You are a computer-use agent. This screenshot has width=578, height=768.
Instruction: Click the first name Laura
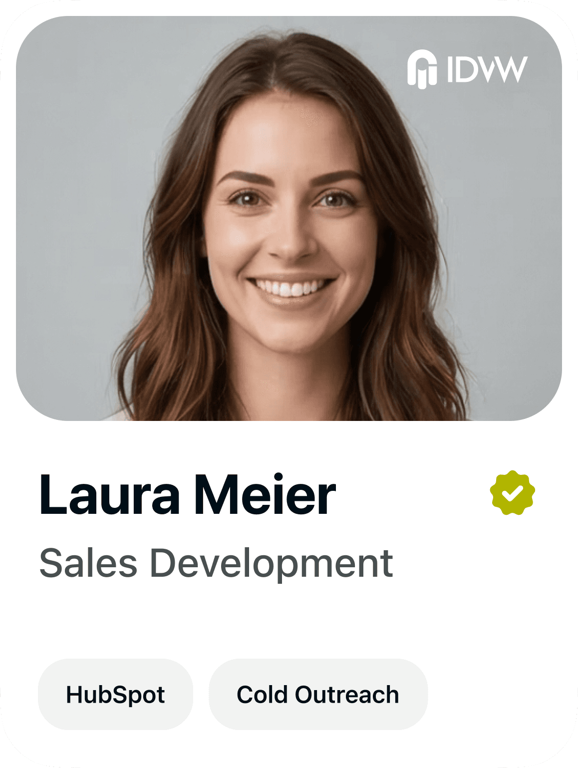coord(109,494)
